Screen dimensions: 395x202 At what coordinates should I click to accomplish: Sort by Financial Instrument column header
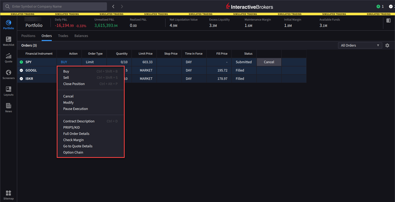(x=37, y=54)
